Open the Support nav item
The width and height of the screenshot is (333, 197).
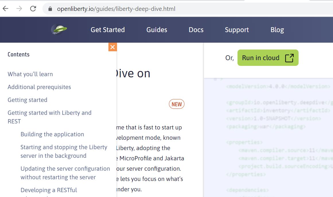(237, 30)
